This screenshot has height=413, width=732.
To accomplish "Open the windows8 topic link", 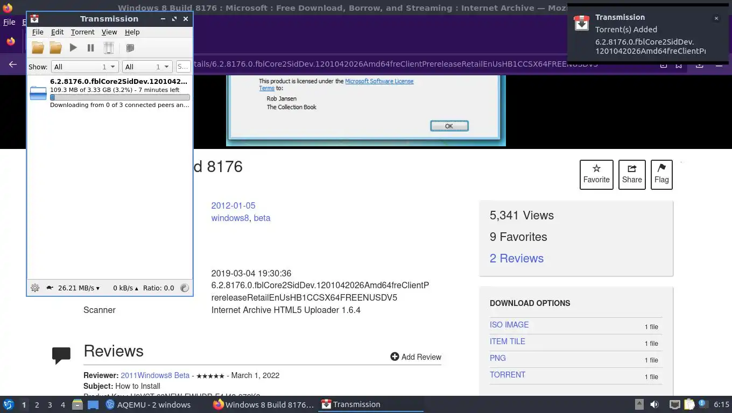I will pyautogui.click(x=230, y=218).
